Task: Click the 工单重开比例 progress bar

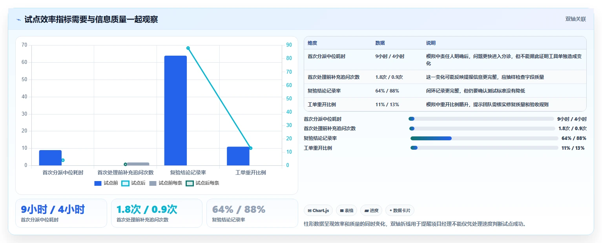Action: (484, 148)
